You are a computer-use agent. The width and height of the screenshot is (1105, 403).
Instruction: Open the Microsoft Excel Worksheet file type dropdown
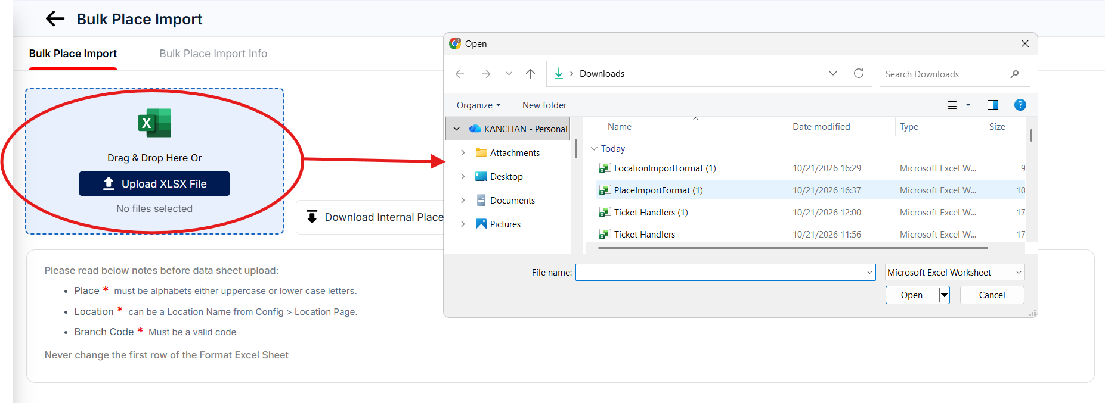[x=955, y=273]
